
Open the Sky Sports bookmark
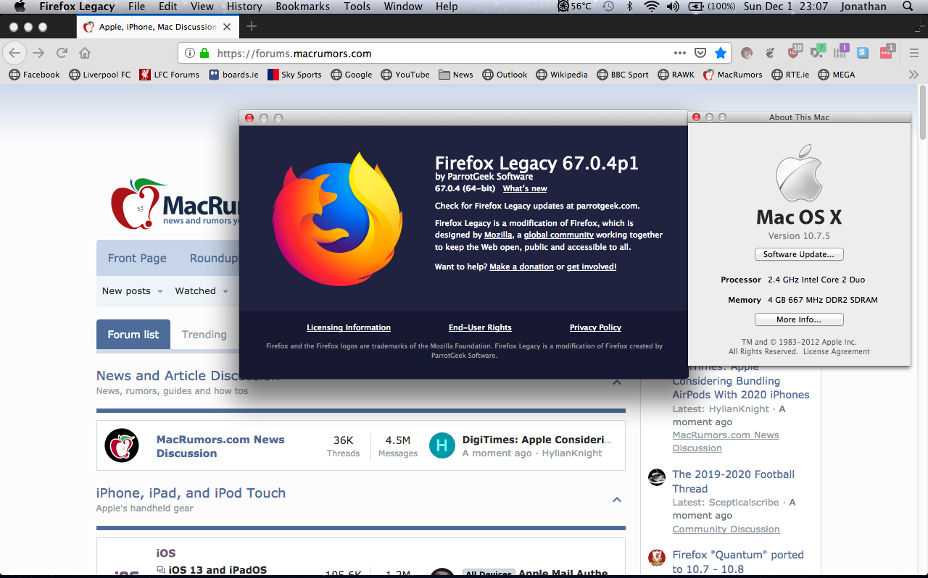pos(294,75)
